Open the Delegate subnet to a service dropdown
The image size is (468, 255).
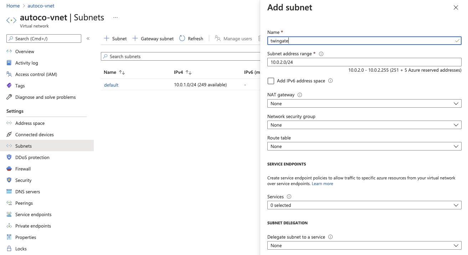tap(364, 245)
